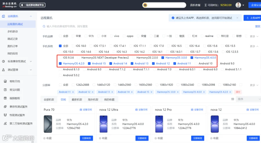Screen dimensions: 261x143
Task: Click the 视频教程 sidebar icon
Action: pyautogui.click(x=5, y=98)
